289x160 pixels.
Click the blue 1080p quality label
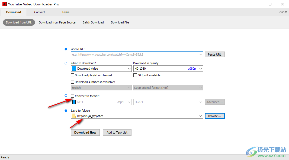pos(192,69)
